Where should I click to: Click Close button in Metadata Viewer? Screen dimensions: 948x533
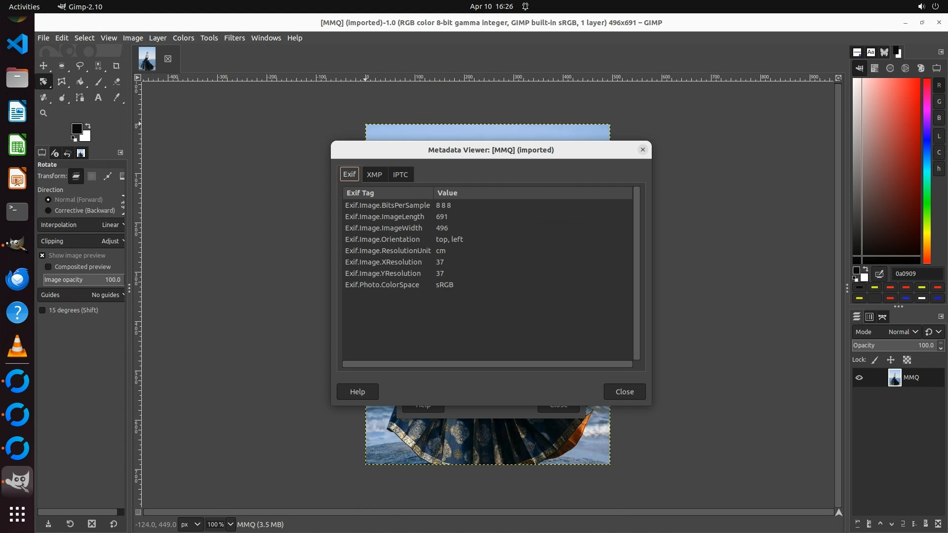(624, 392)
